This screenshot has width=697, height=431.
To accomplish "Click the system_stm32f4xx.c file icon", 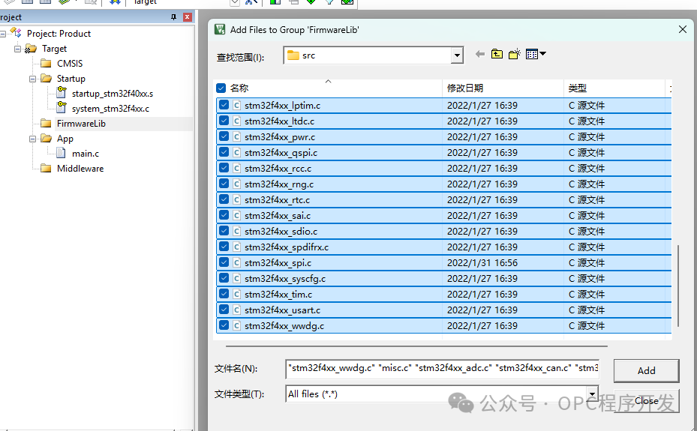I will (x=62, y=107).
